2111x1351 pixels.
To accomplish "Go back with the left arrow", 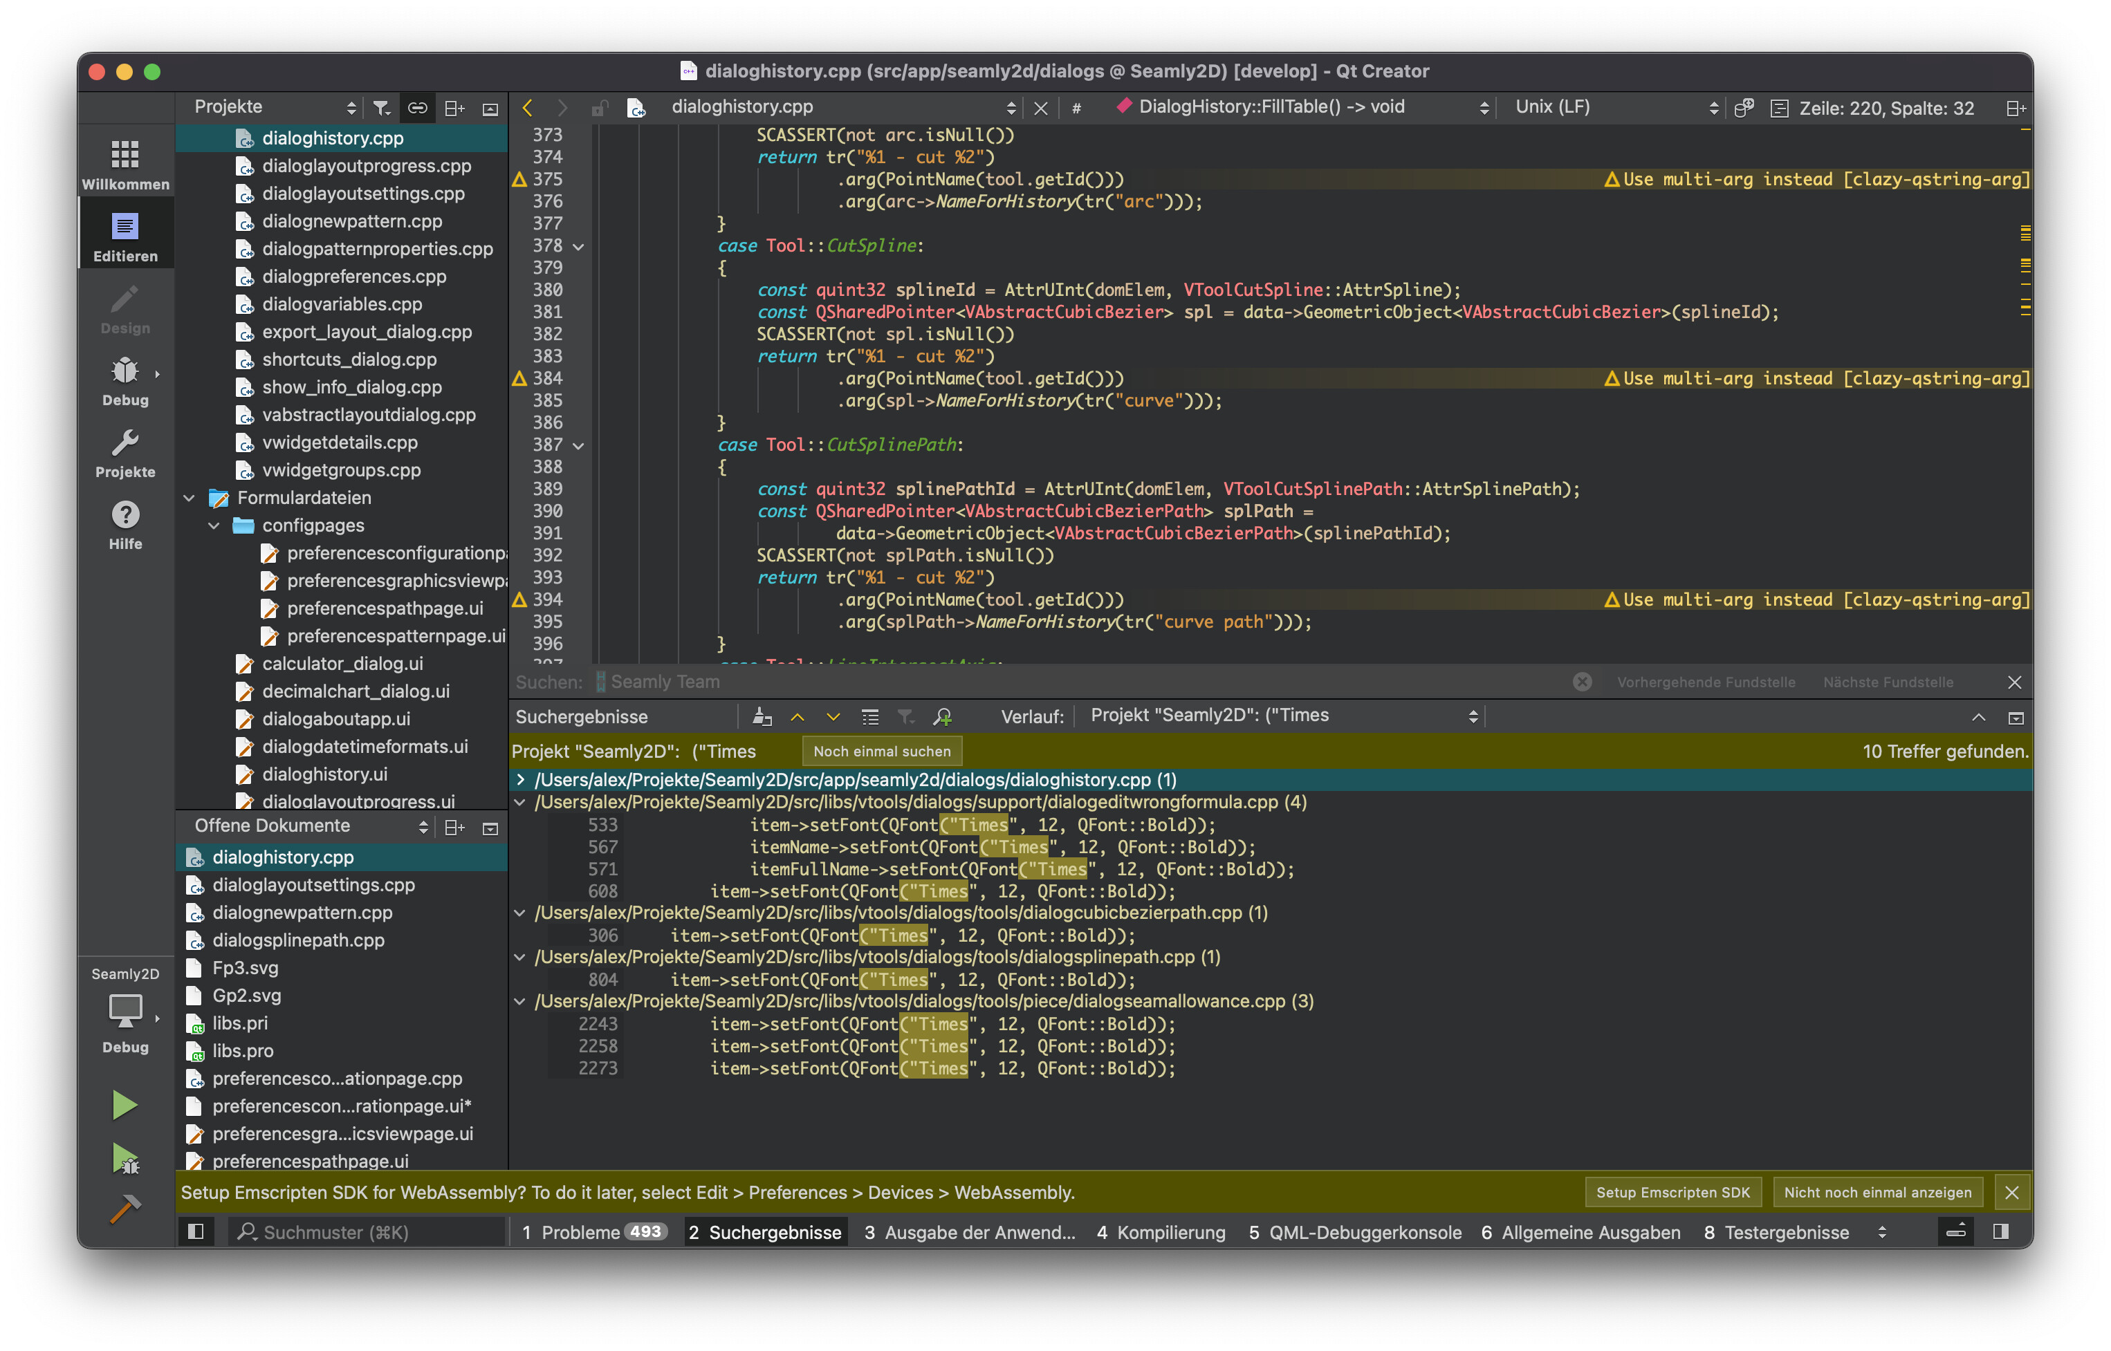I will [527, 107].
